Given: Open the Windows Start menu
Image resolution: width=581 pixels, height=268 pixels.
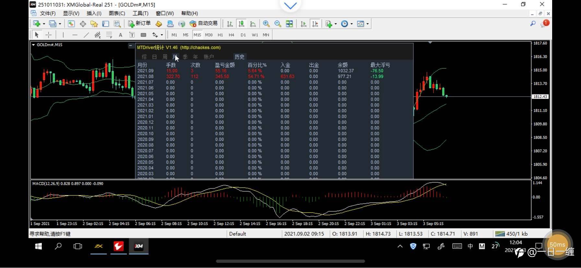Looking at the screenshot, I should (x=38, y=247).
